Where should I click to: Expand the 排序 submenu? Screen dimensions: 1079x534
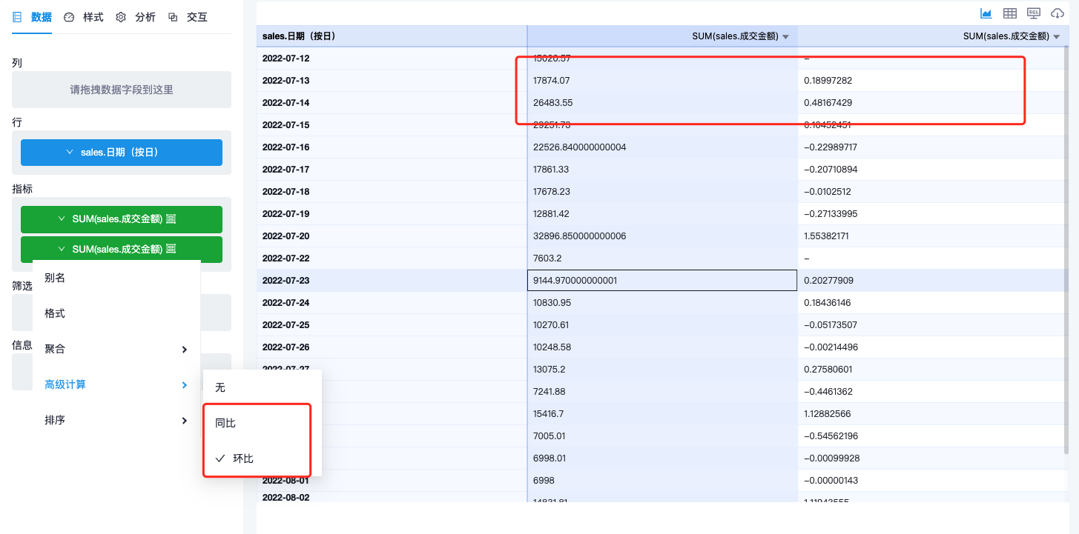pos(116,420)
